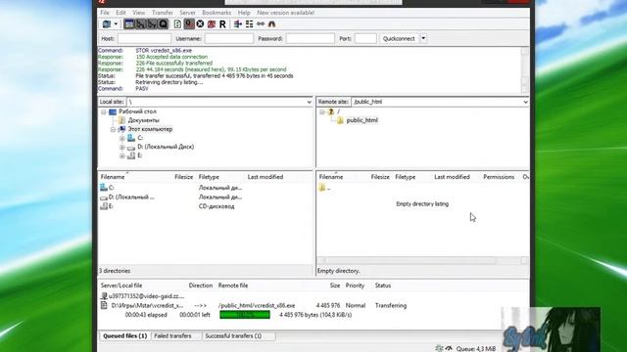Reconnect to the last server
This screenshot has width=627, height=352.
pyautogui.click(x=222, y=24)
